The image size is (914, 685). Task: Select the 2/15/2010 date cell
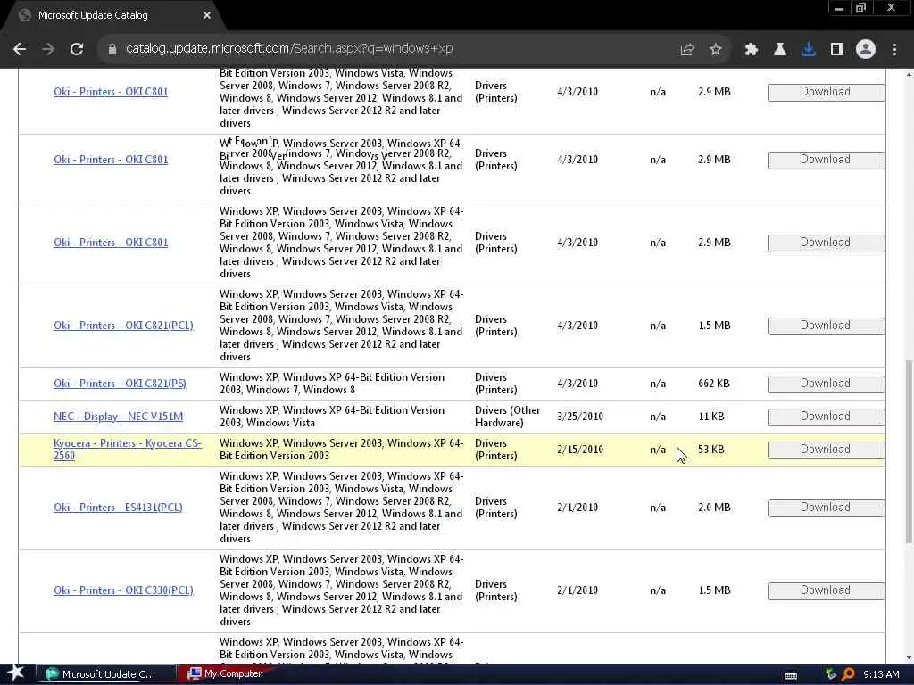pyautogui.click(x=580, y=450)
